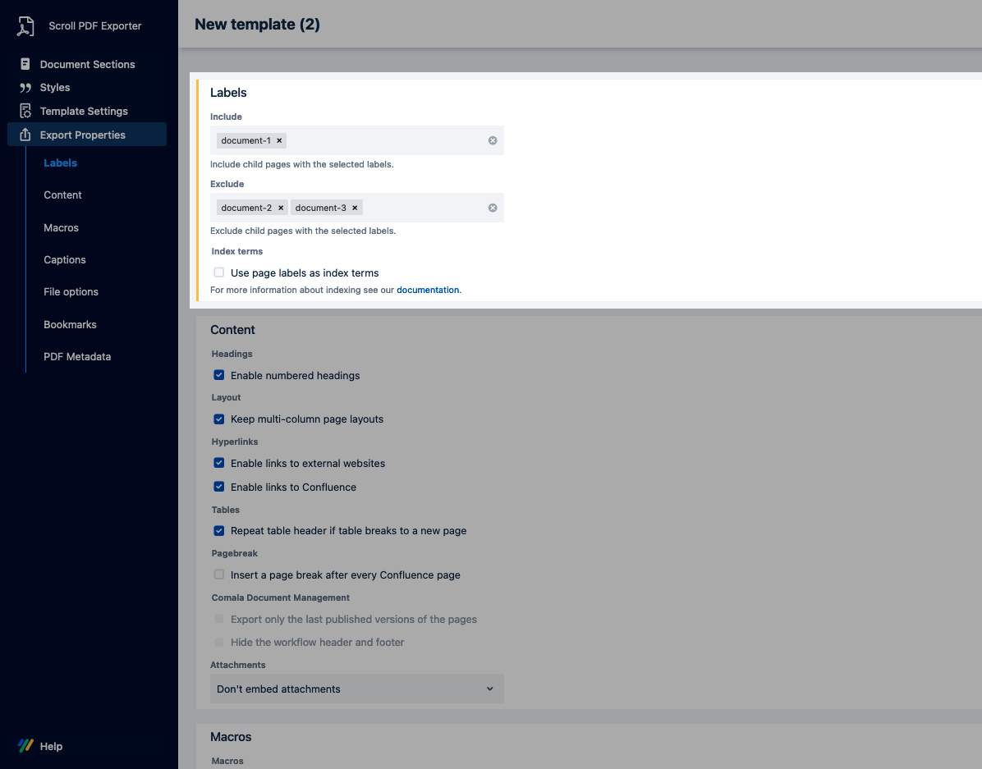Click the Styles quotation mark icon
The image size is (982, 769).
coord(25,88)
